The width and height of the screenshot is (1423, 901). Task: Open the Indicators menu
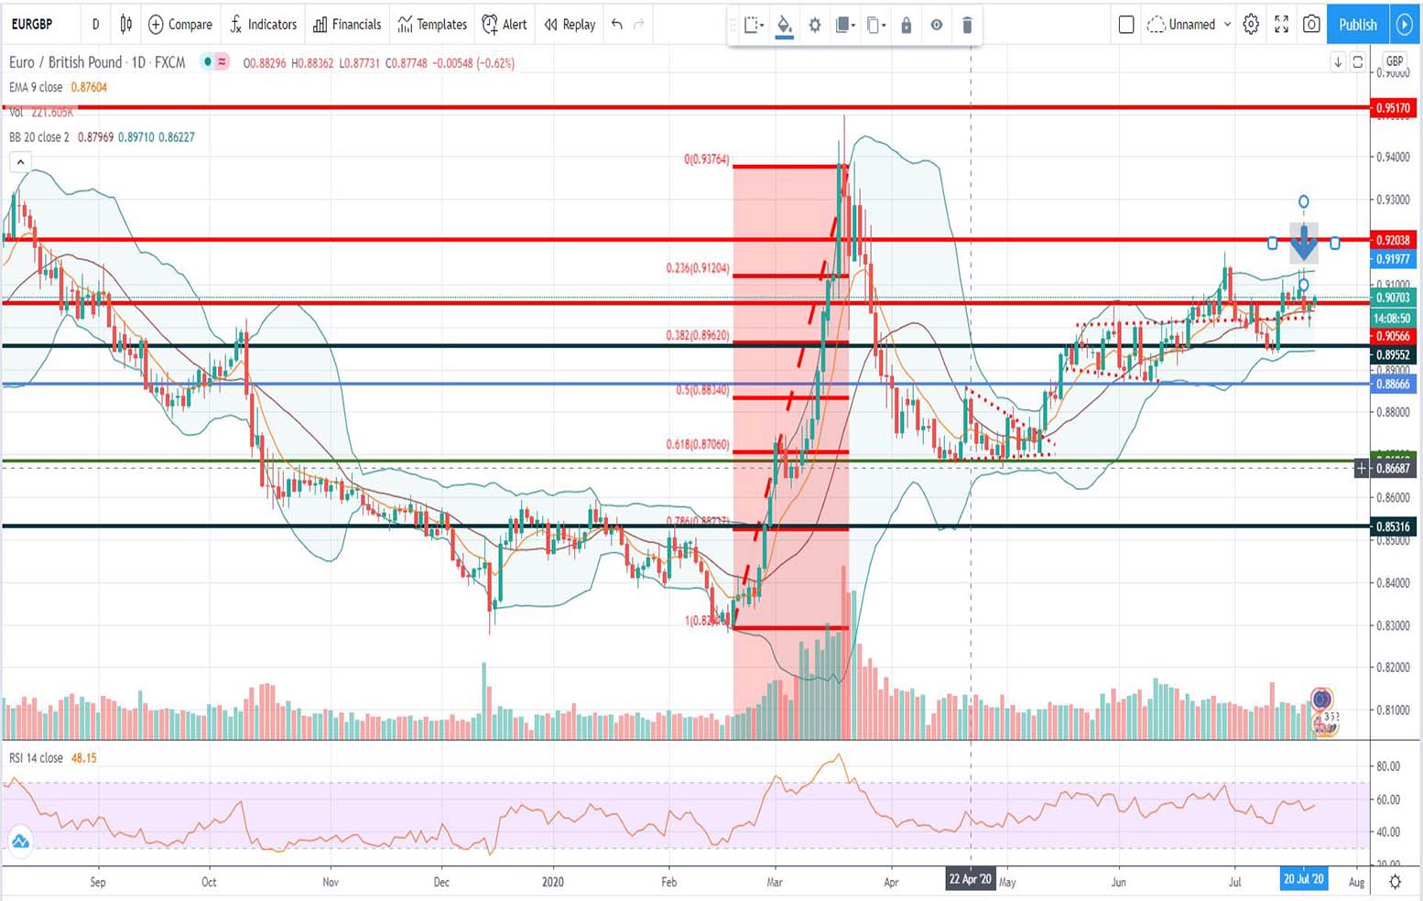263,25
